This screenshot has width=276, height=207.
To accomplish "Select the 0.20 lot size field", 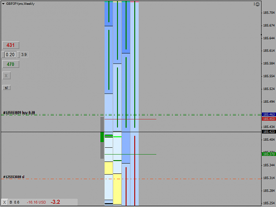I will click(11, 55).
